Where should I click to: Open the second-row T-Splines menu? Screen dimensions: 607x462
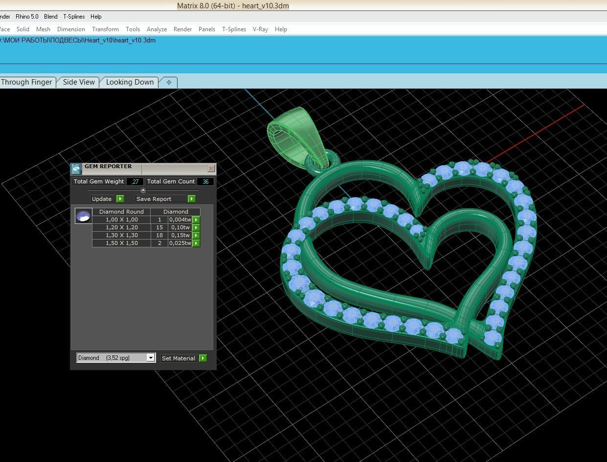coord(234,29)
